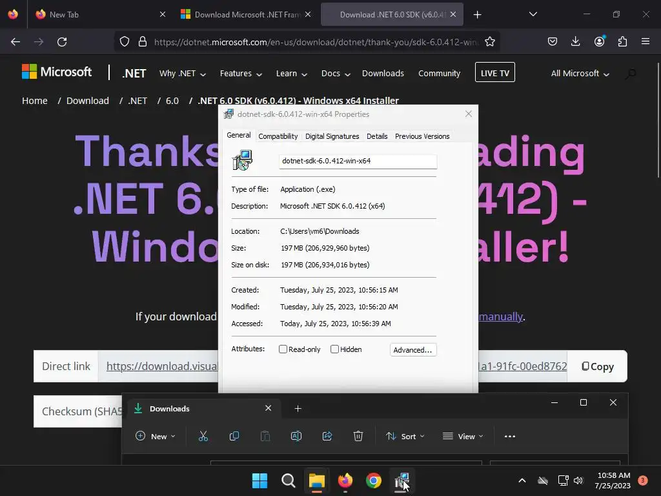Click the Copy button for direct link
The width and height of the screenshot is (661, 496).
(597, 367)
